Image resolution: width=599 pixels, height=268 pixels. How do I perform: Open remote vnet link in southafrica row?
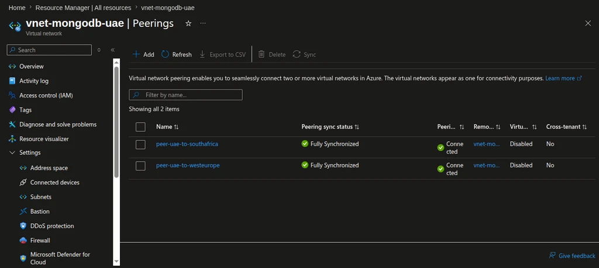tap(487, 144)
